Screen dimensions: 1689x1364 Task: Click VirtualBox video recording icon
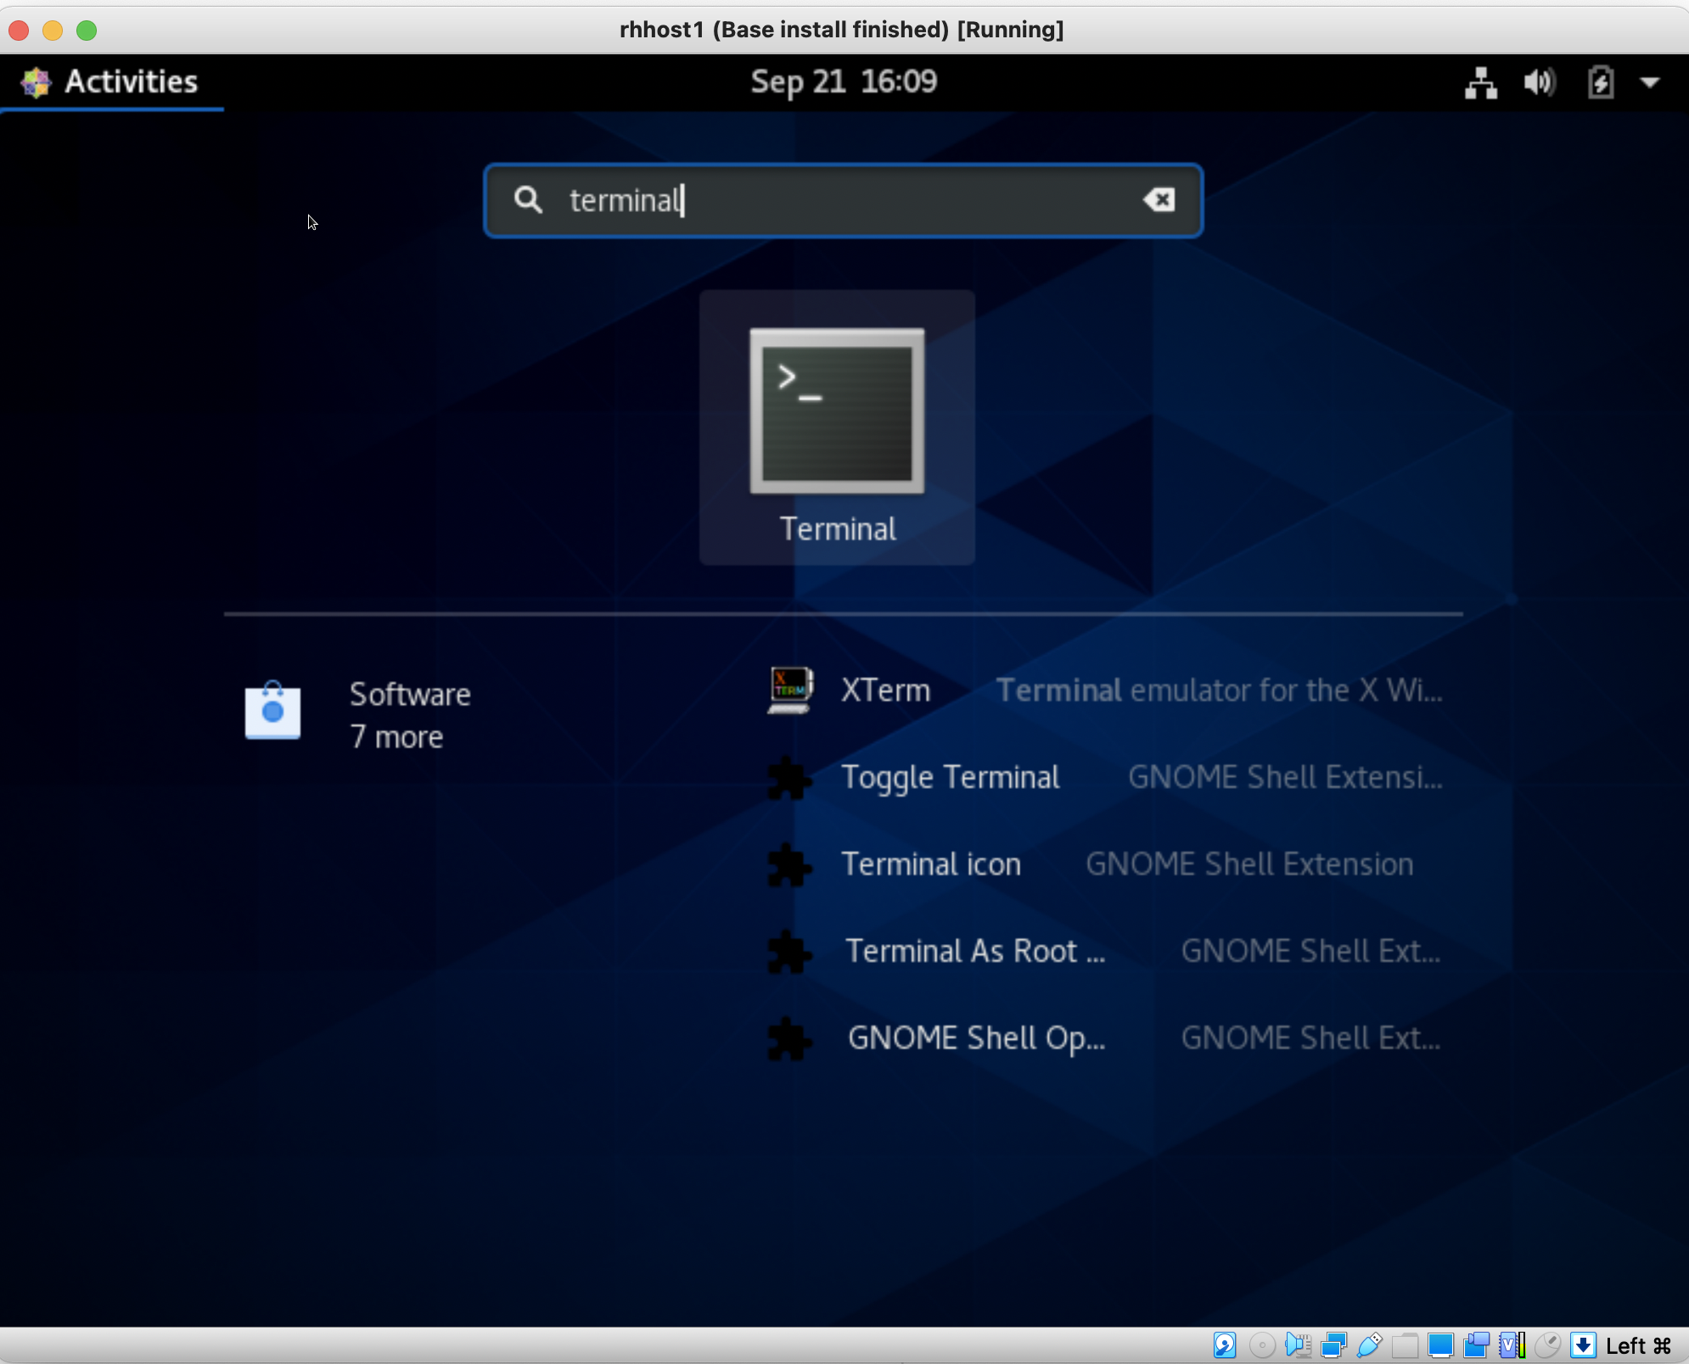click(1476, 1345)
